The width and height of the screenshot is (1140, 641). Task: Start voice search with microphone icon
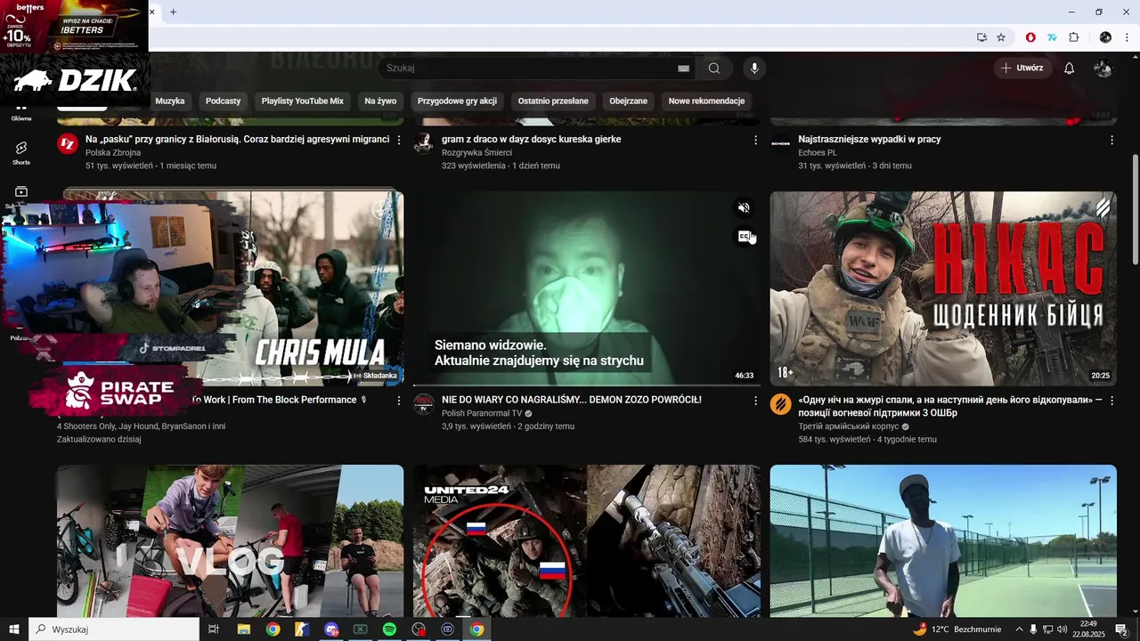754,68
